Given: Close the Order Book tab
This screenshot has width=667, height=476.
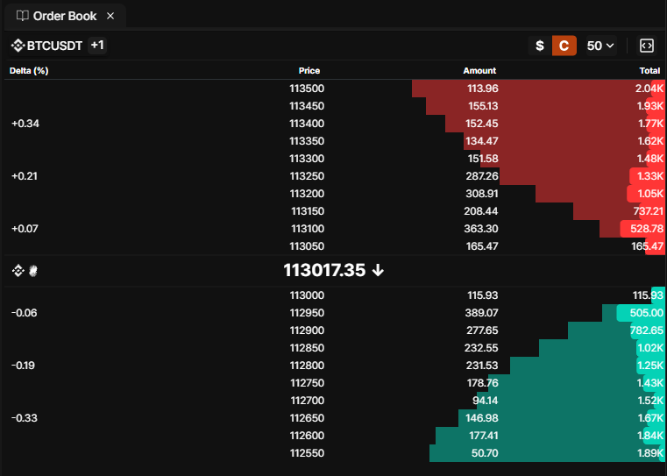Looking at the screenshot, I should 110,16.
